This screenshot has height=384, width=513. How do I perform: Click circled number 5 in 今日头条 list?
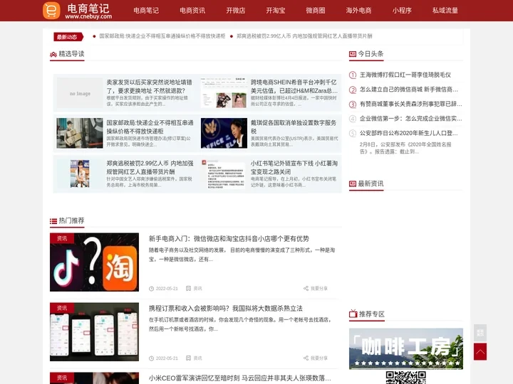[353, 133]
